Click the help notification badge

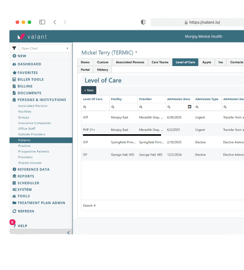click(12, 222)
